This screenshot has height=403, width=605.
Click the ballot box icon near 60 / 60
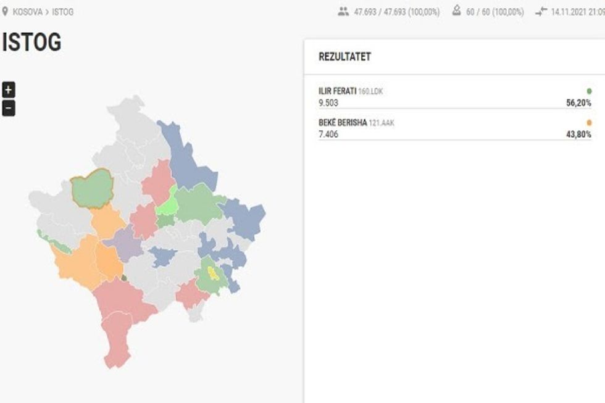pyautogui.click(x=457, y=11)
